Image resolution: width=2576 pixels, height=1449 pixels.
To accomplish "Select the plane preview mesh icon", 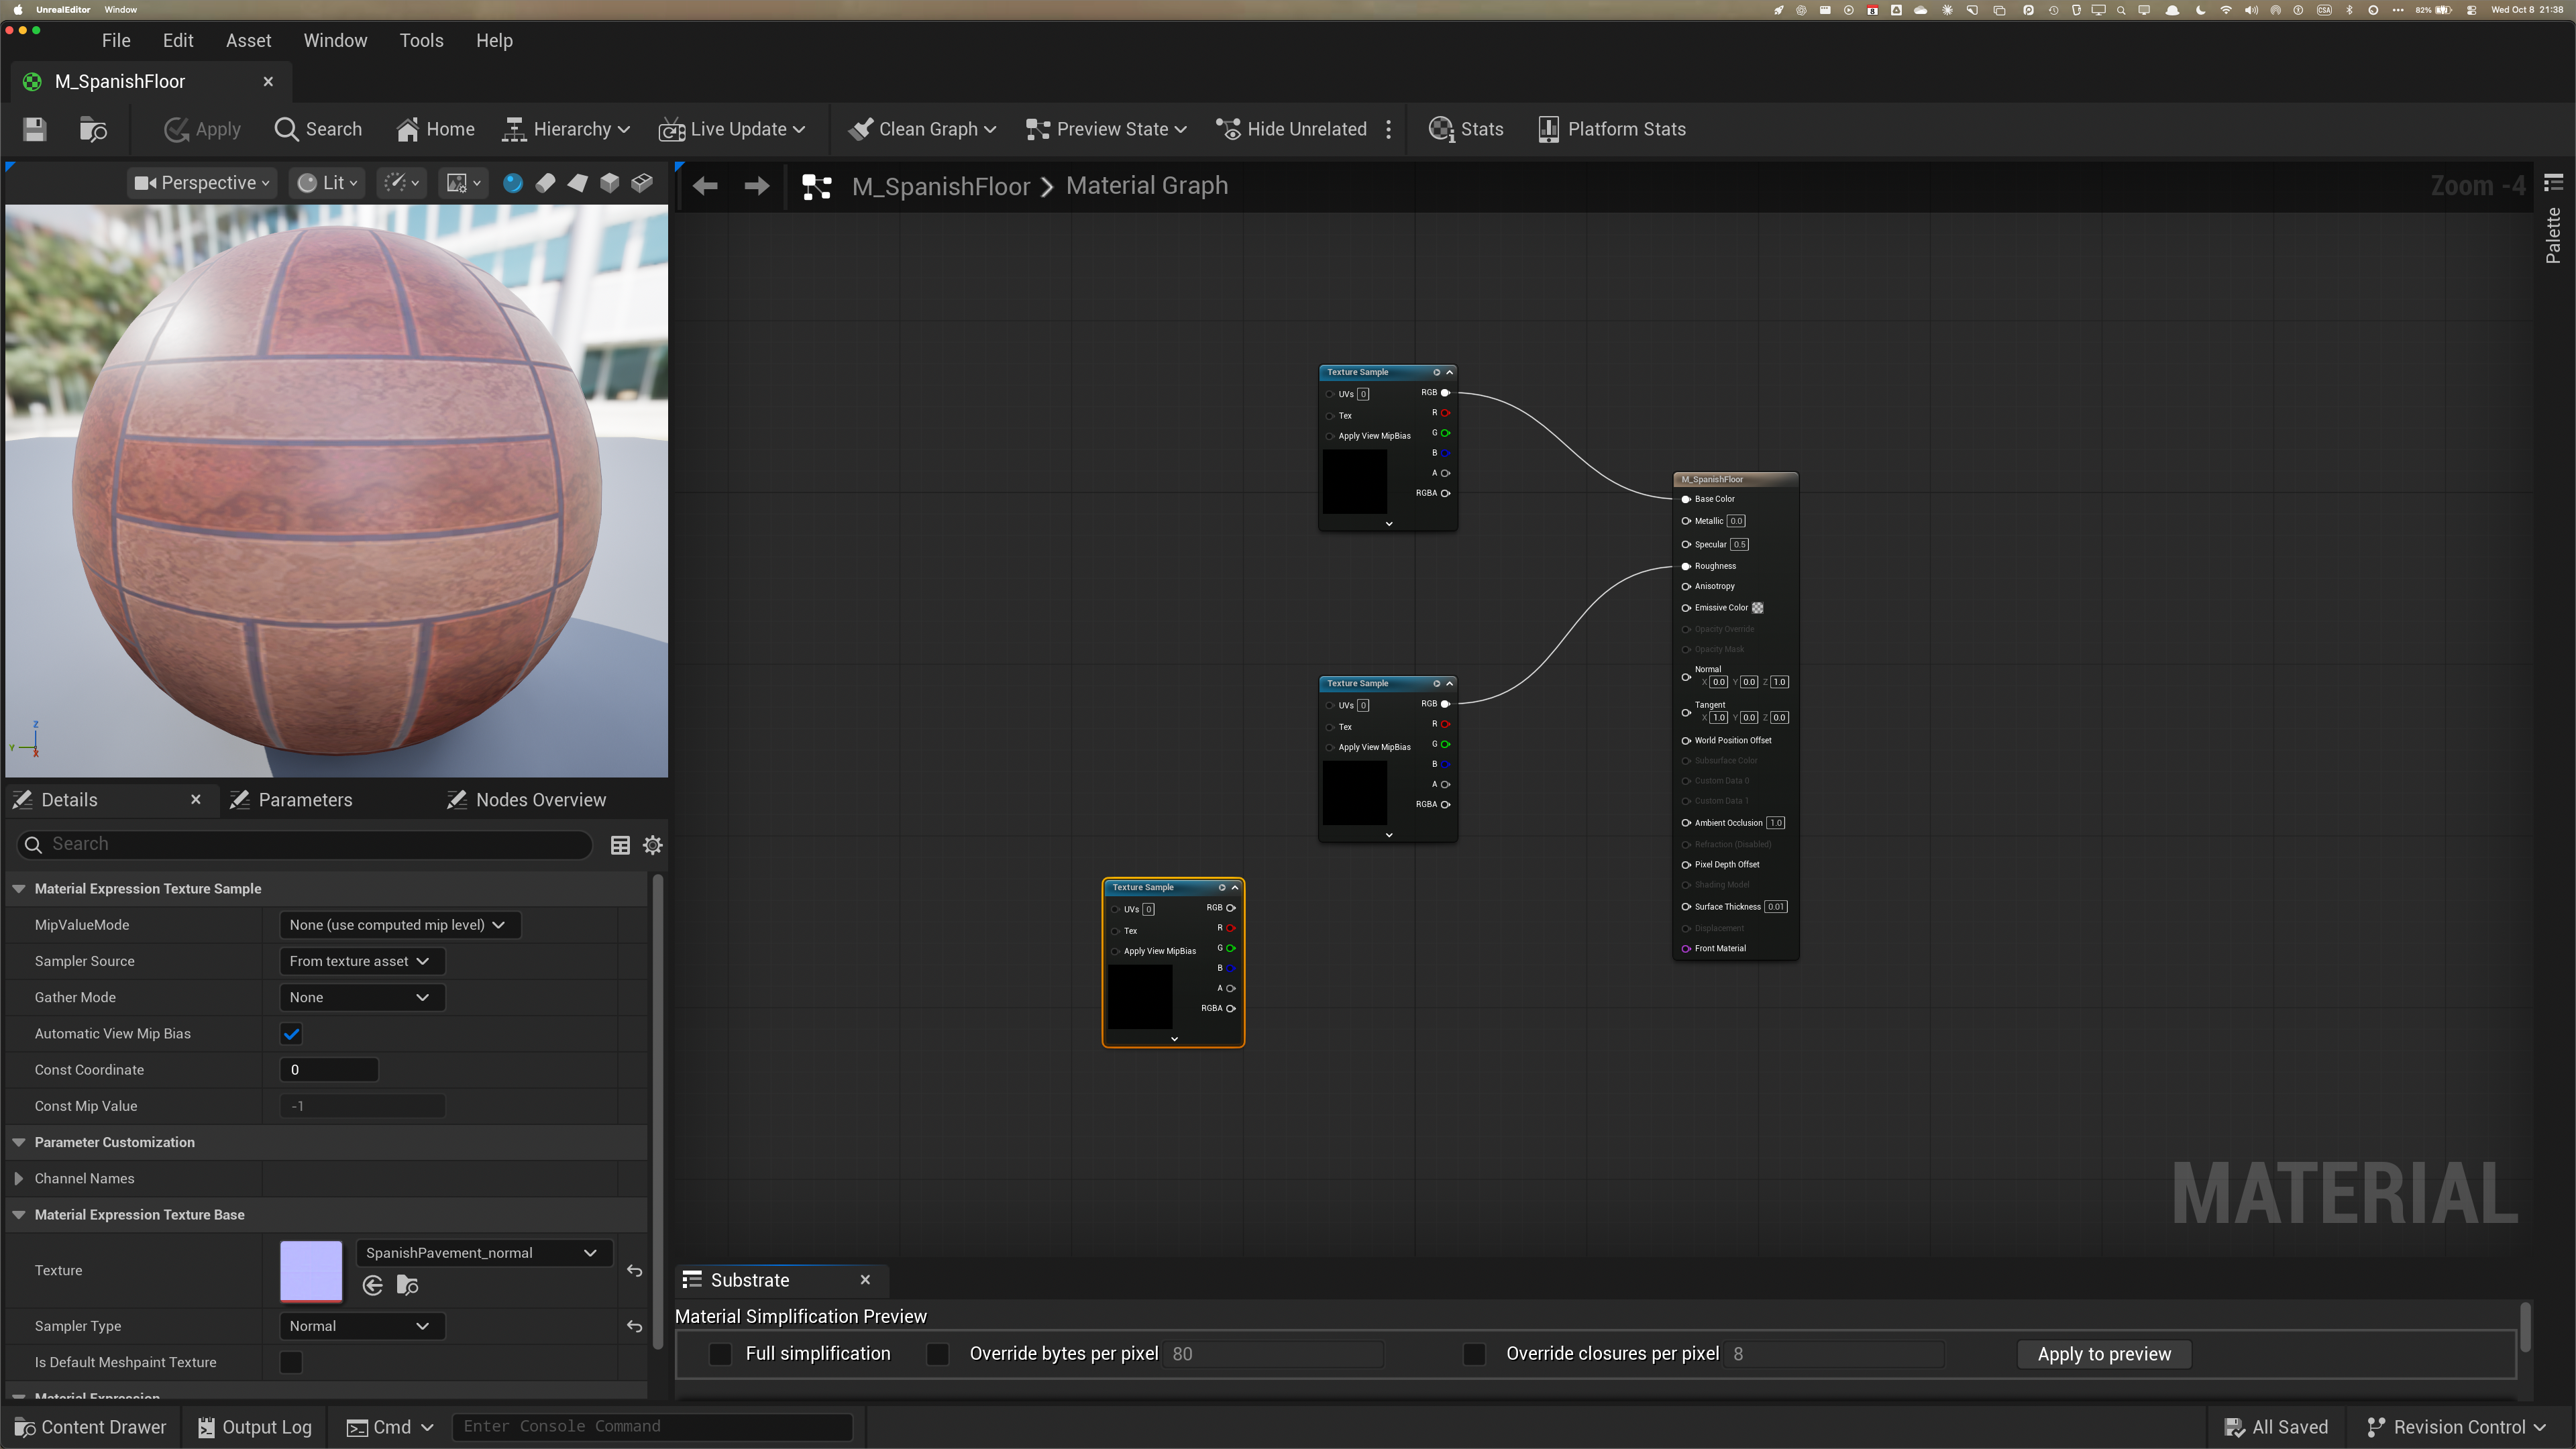I will [577, 183].
